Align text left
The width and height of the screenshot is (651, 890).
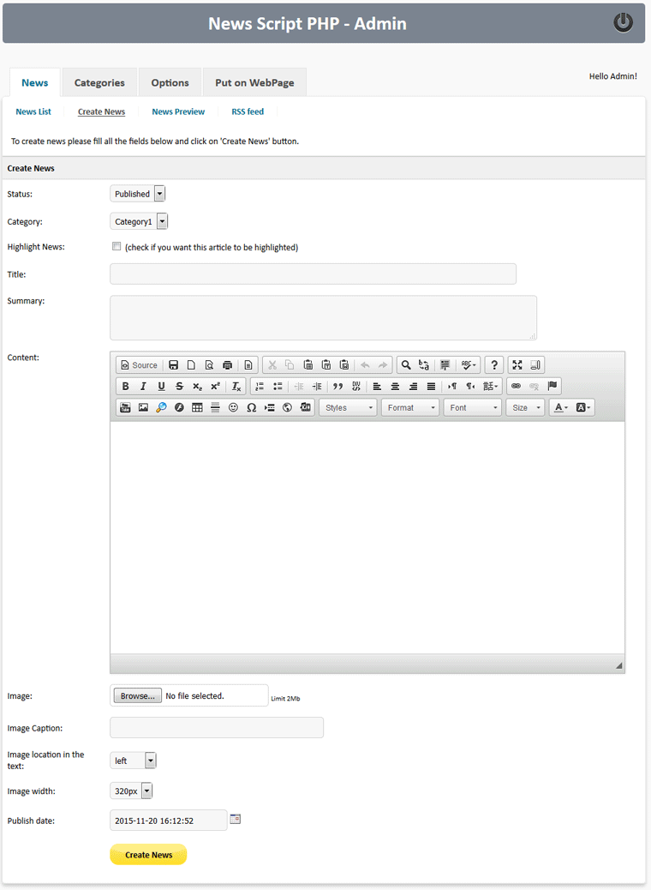tap(377, 386)
